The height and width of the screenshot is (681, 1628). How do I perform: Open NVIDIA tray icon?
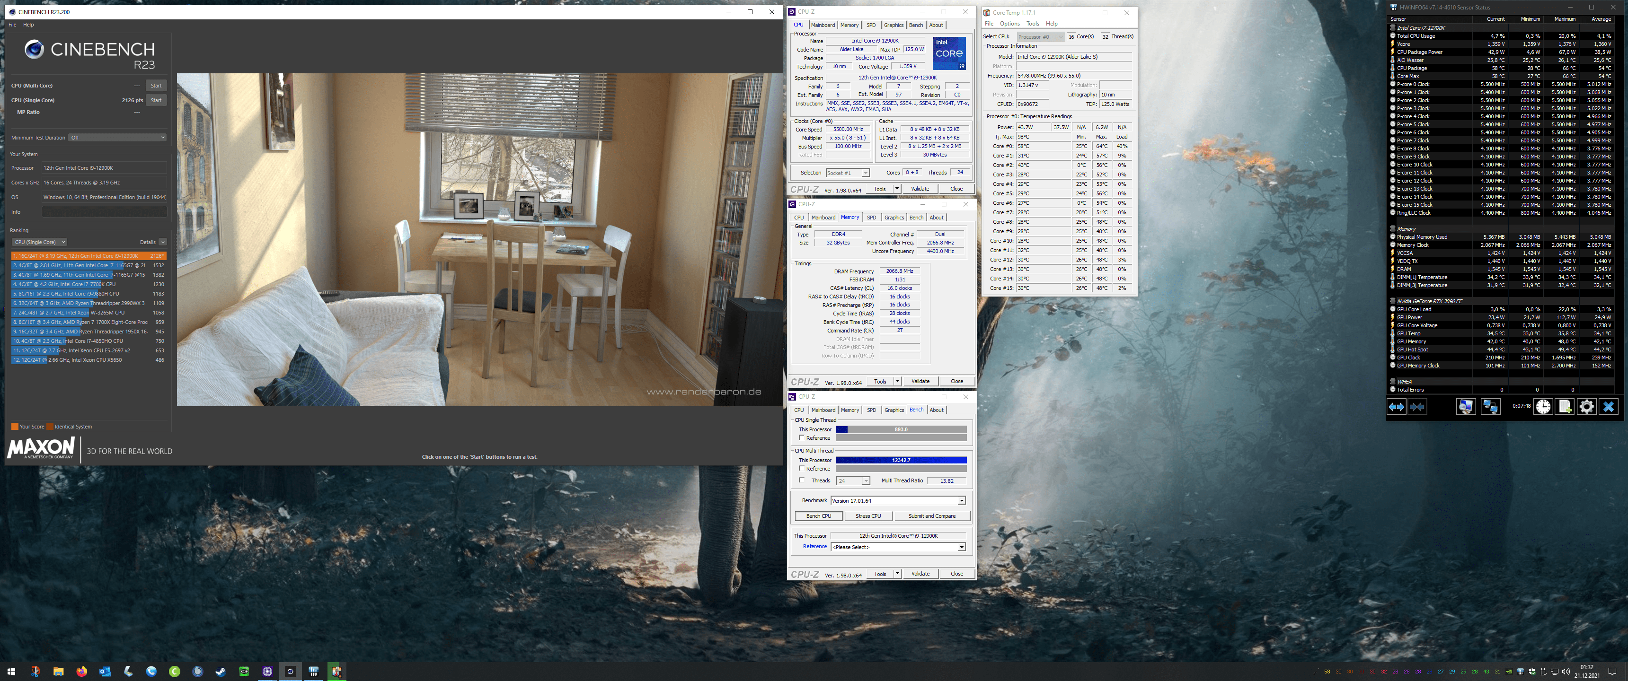(x=1509, y=672)
